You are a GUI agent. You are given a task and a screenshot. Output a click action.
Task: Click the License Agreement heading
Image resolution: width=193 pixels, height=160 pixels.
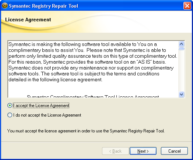tap(28, 19)
